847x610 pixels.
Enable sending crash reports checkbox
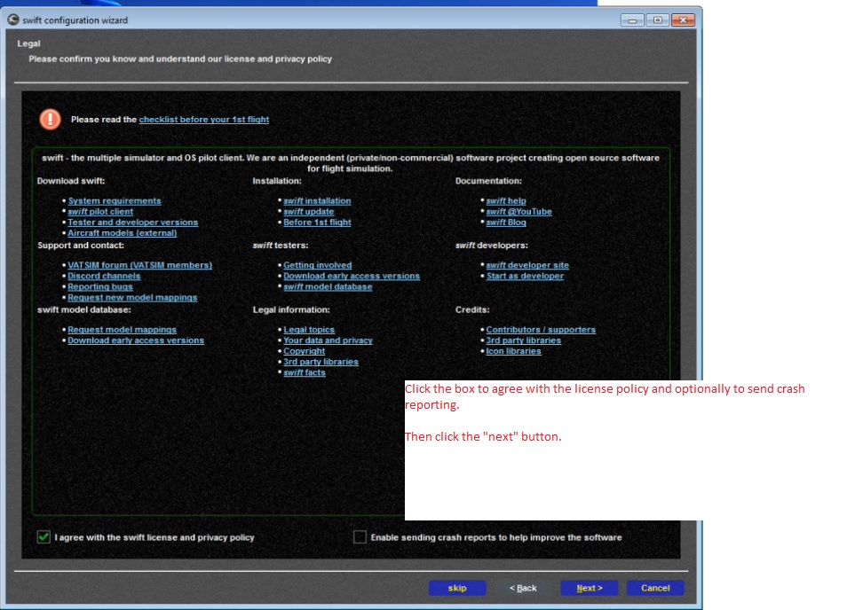coord(360,537)
